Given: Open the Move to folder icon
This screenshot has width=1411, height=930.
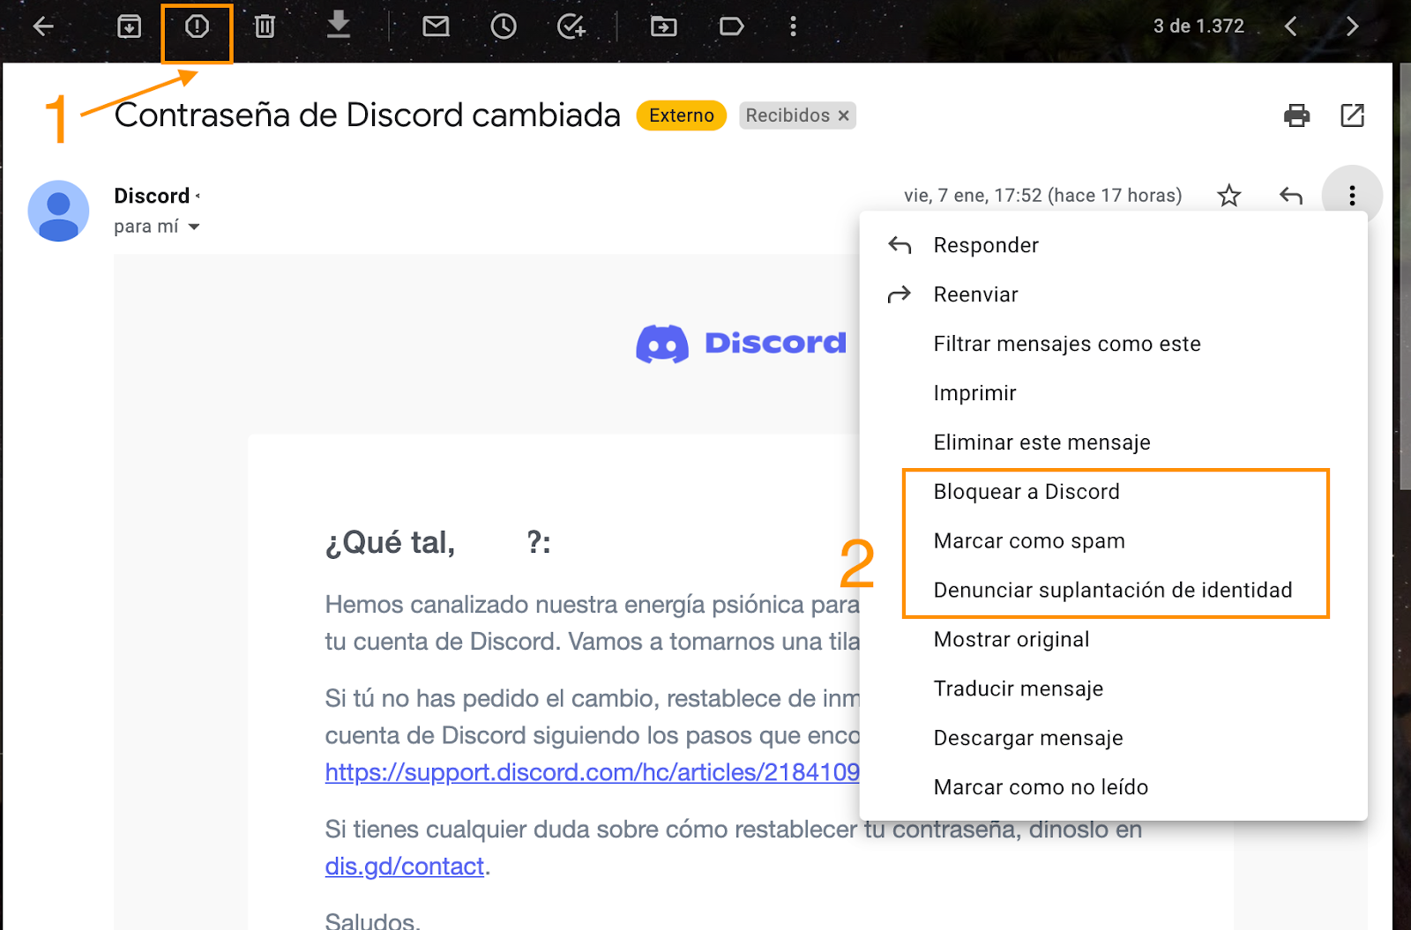Looking at the screenshot, I should tap(663, 26).
